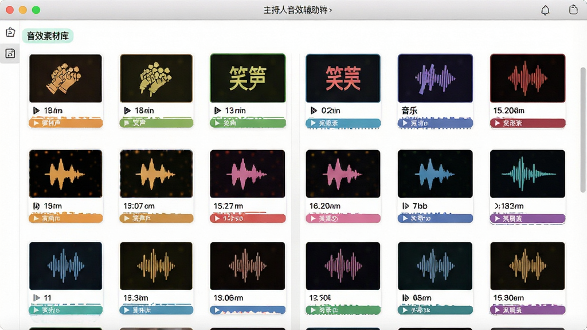Click the 16.20 duration text
587x330 pixels.
tap(325, 206)
